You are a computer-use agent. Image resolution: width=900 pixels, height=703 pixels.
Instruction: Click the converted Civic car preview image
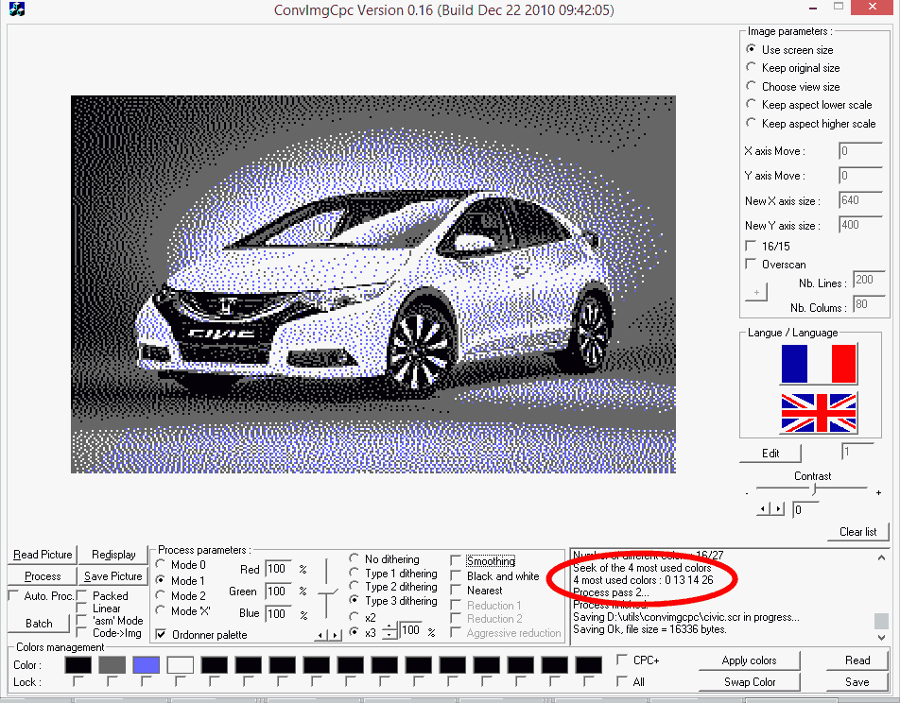pos(373,284)
